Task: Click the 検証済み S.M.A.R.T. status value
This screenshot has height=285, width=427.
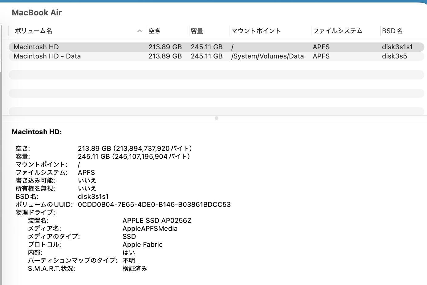Action: click(x=135, y=268)
